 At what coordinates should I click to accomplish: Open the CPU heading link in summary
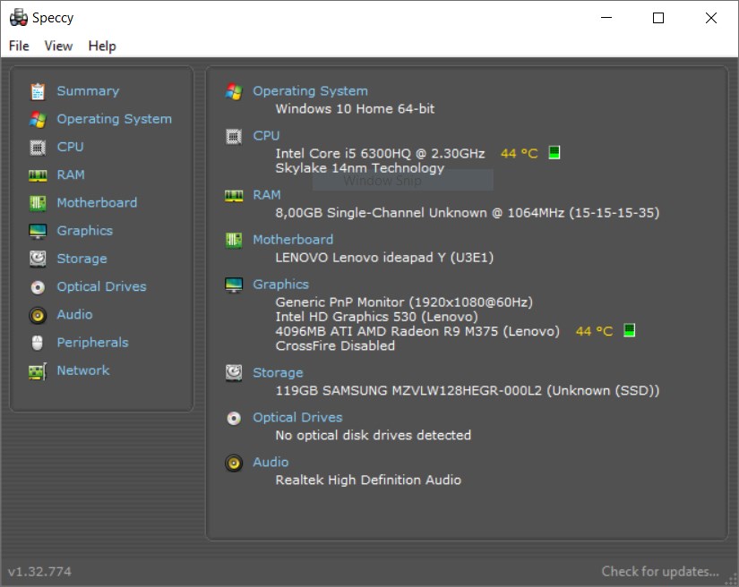point(266,136)
